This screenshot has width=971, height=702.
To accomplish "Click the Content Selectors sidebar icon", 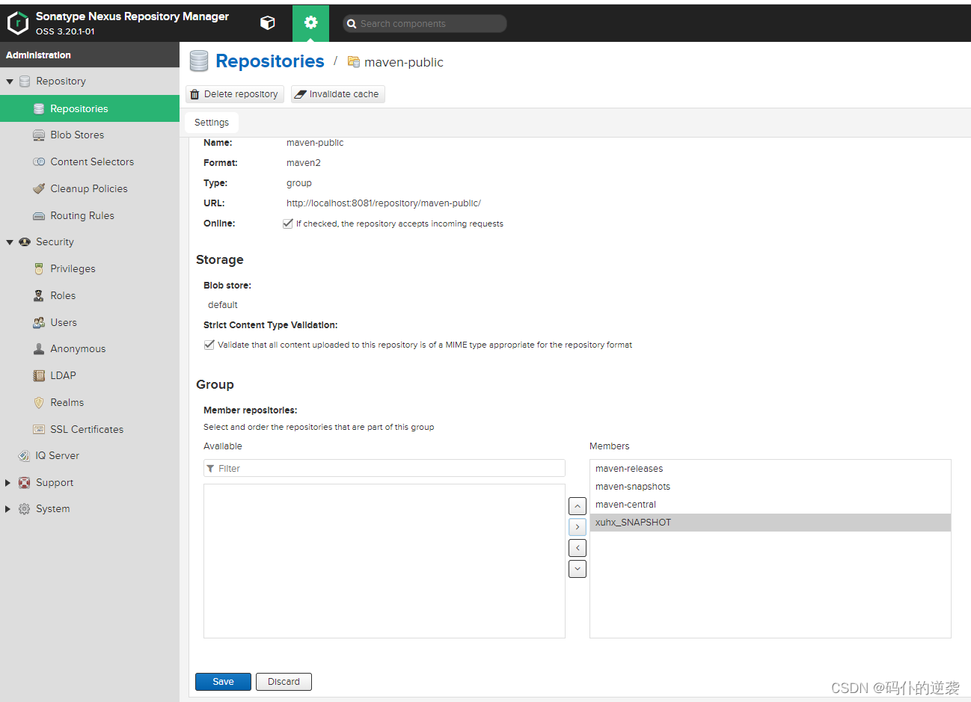I will coord(39,162).
